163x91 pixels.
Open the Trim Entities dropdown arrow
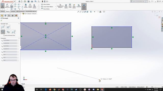[x=26, y=9]
